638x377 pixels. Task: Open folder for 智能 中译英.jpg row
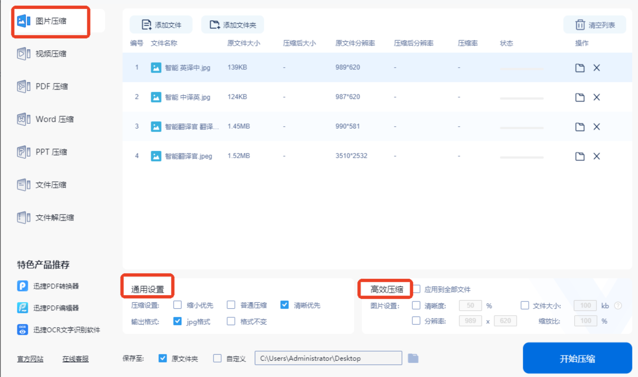pos(580,97)
